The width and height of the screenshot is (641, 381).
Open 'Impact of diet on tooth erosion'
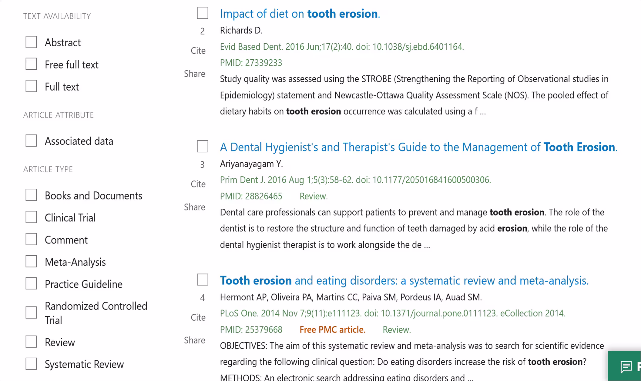pos(299,14)
